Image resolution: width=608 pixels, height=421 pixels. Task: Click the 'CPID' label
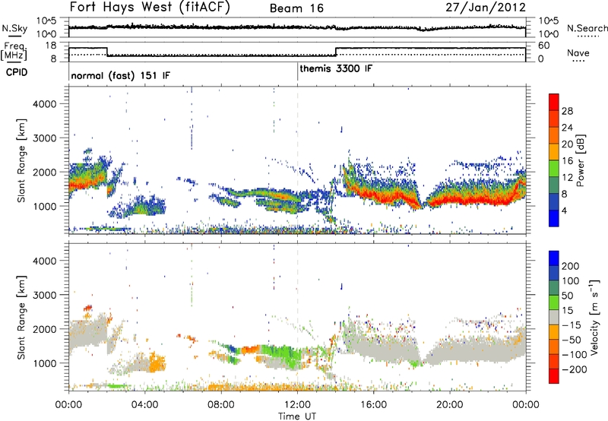coord(17,72)
